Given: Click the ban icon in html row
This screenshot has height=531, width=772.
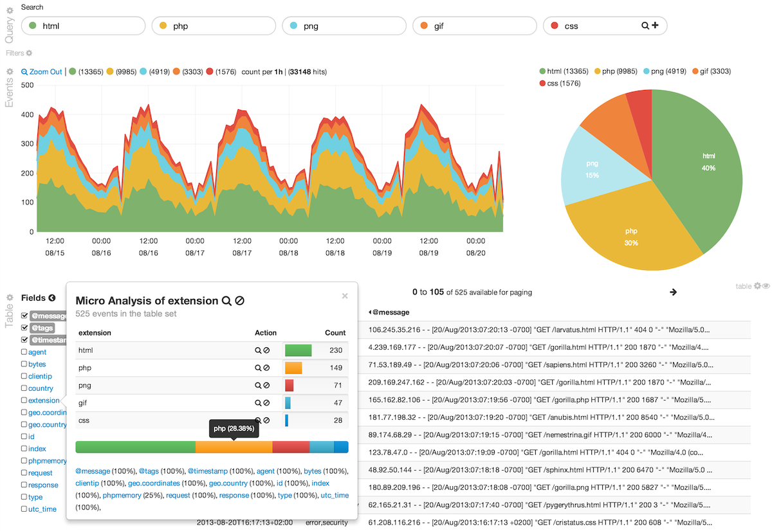Looking at the screenshot, I should tap(266, 350).
